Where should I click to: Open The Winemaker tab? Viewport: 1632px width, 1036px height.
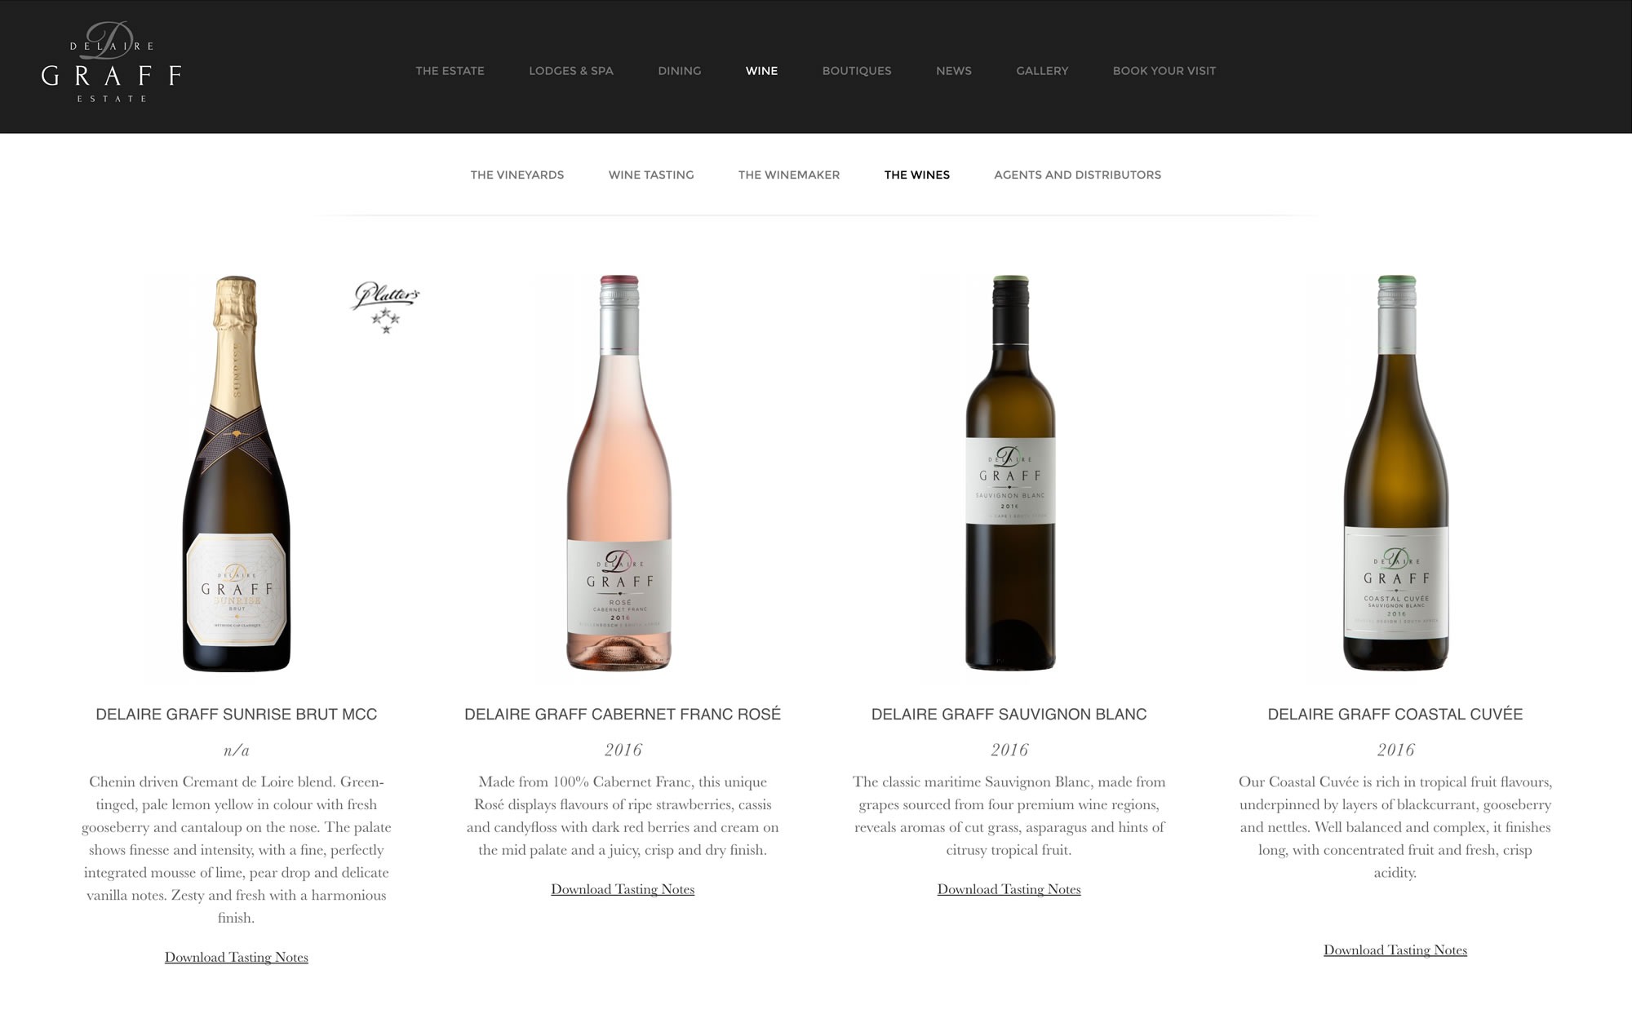click(x=789, y=175)
